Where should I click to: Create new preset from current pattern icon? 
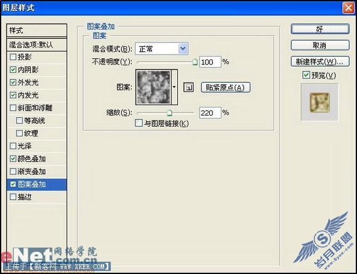pyautogui.click(x=188, y=87)
